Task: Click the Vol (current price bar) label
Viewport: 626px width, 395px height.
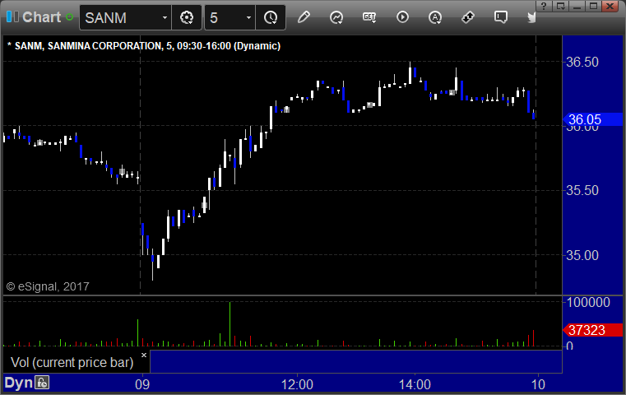Action: [x=72, y=362]
